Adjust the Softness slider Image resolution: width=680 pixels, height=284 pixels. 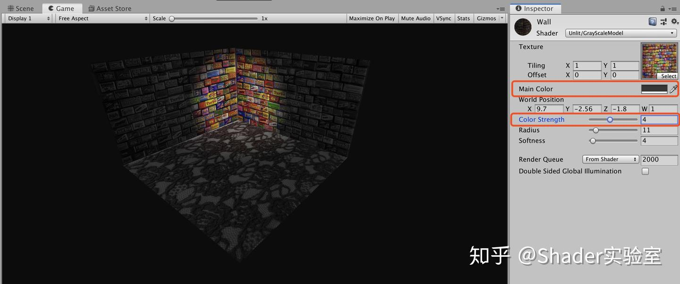point(613,140)
